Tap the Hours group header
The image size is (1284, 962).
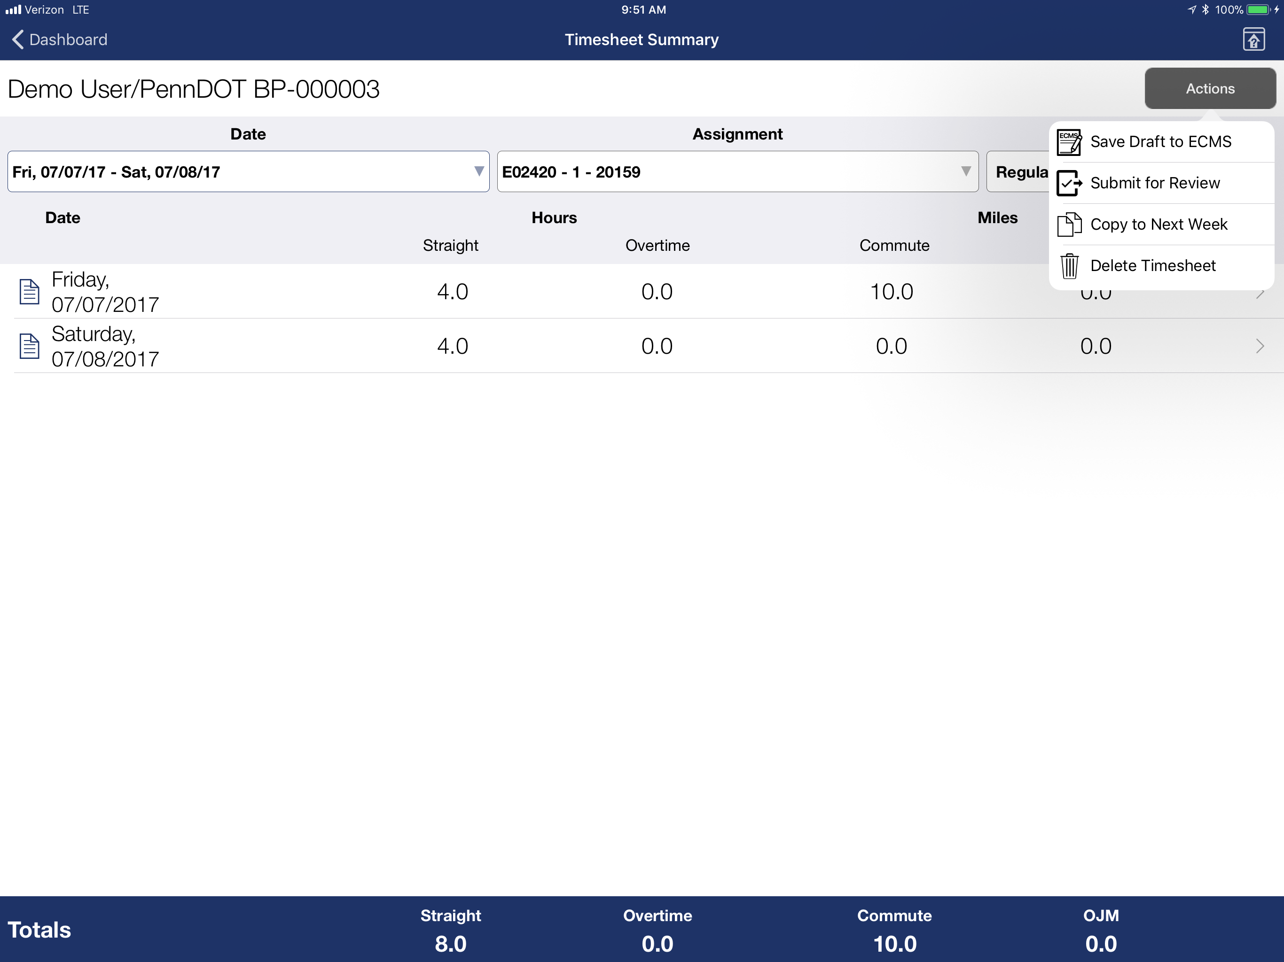click(x=554, y=217)
